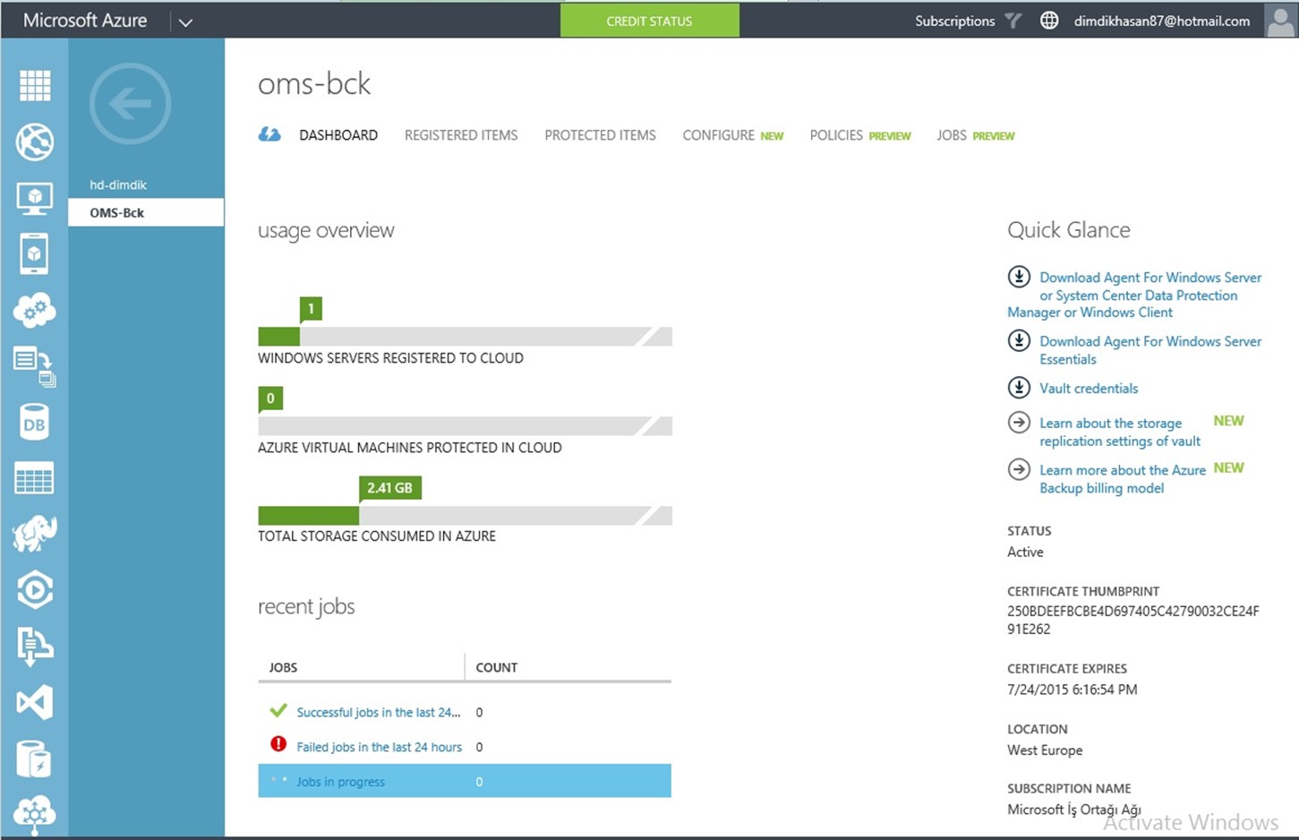
Task: Click the language globe icon in header
Action: tap(1049, 21)
